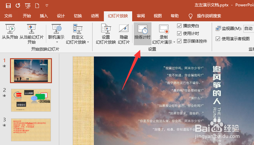The height and width of the screenshot is (145, 254).
Task: Open the 文件 menu
Action: [8, 16]
